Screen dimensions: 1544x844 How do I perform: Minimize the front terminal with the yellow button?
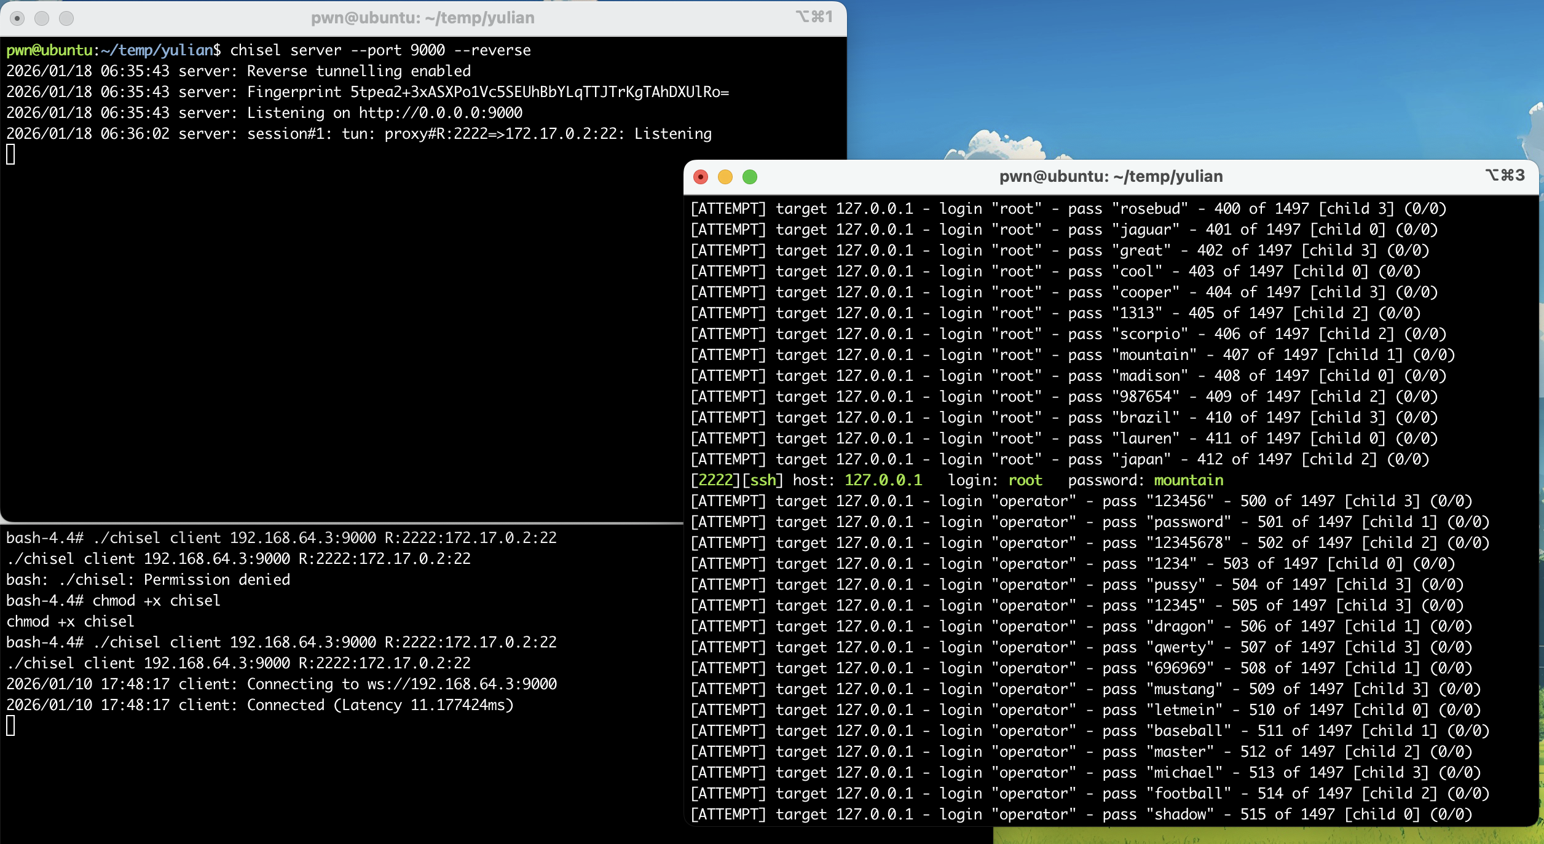pos(725,177)
